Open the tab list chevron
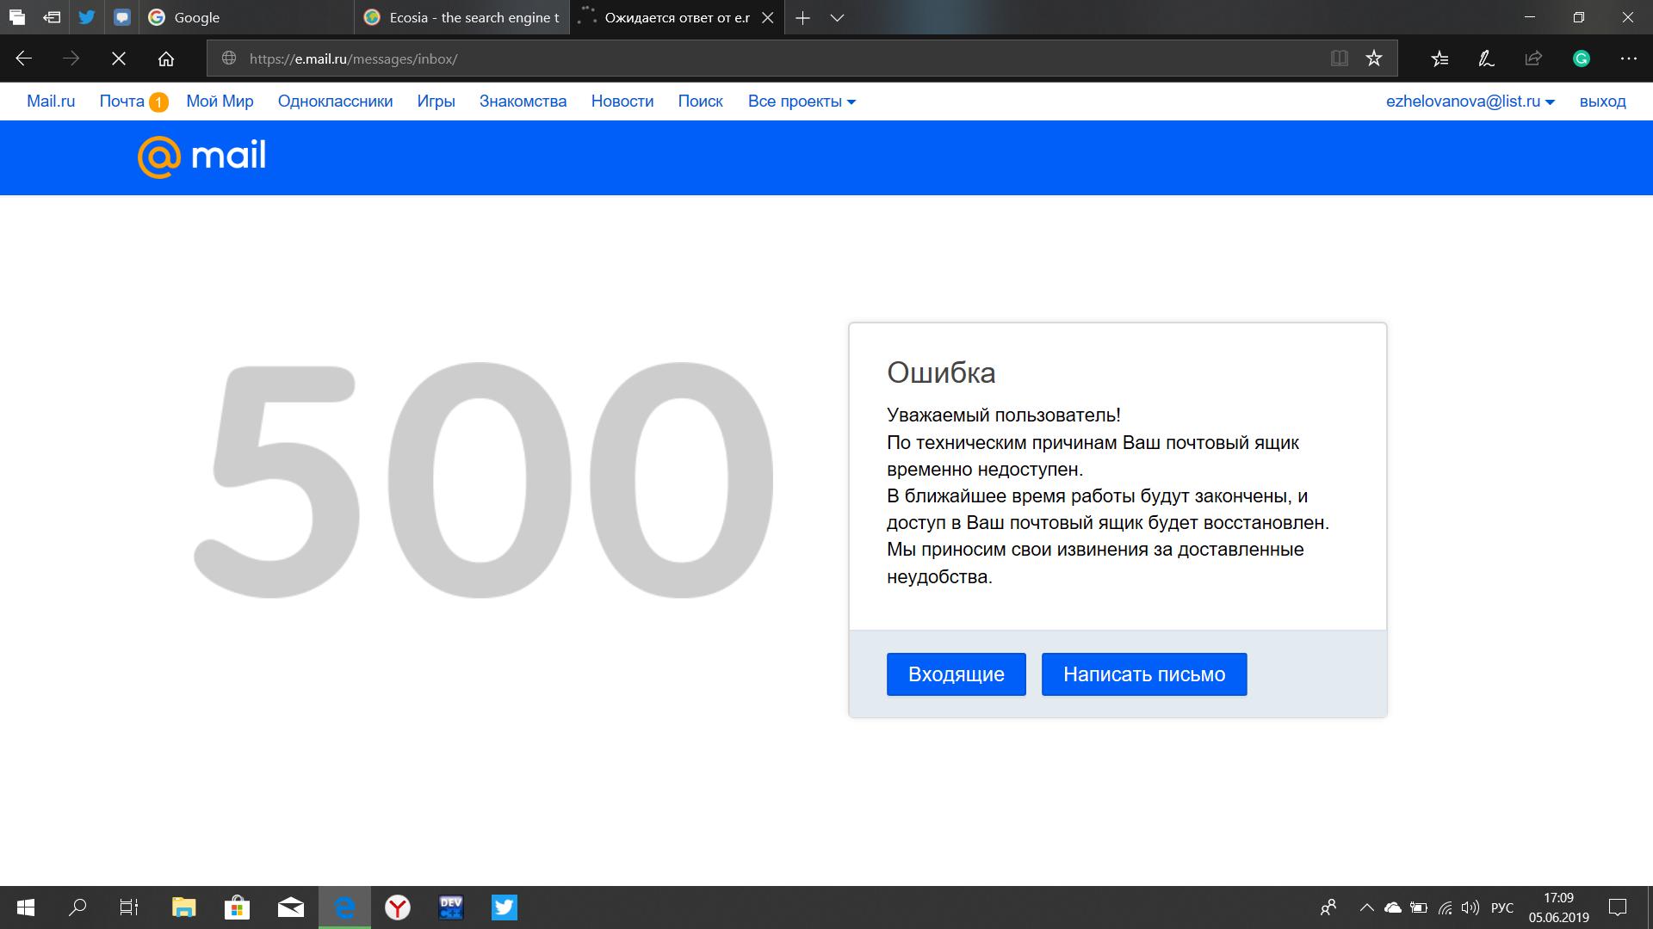This screenshot has height=929, width=1653. coord(837,17)
